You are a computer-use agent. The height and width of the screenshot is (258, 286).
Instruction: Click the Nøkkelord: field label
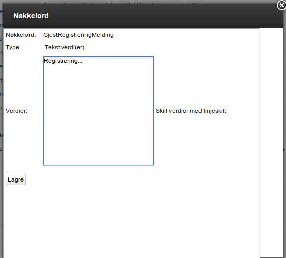[21, 35]
